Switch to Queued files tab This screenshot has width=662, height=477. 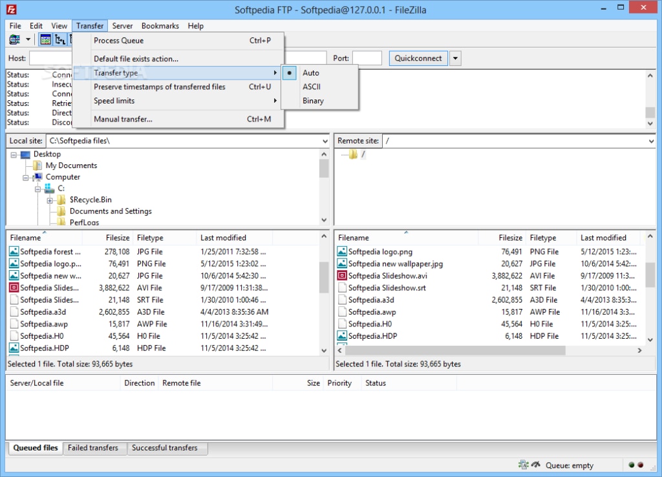36,448
